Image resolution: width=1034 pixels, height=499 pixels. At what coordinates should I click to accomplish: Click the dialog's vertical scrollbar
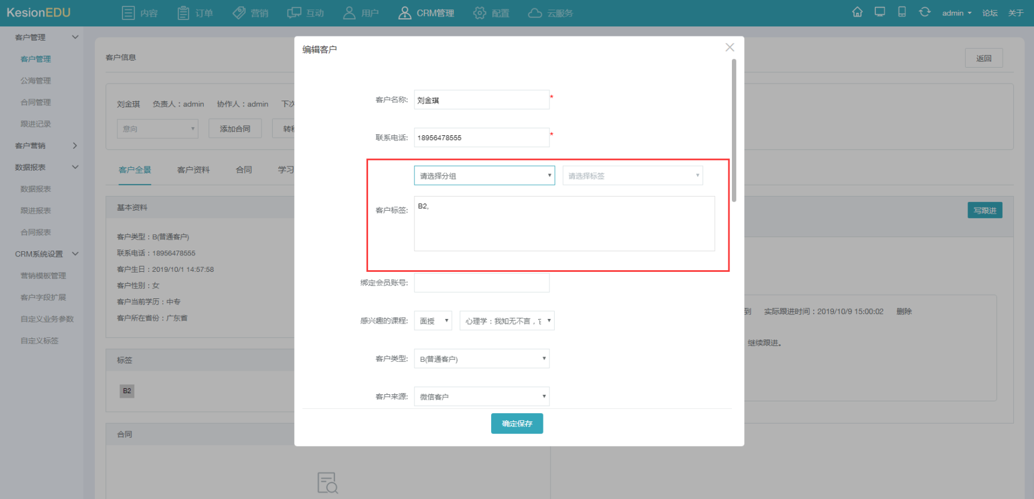pos(734,130)
